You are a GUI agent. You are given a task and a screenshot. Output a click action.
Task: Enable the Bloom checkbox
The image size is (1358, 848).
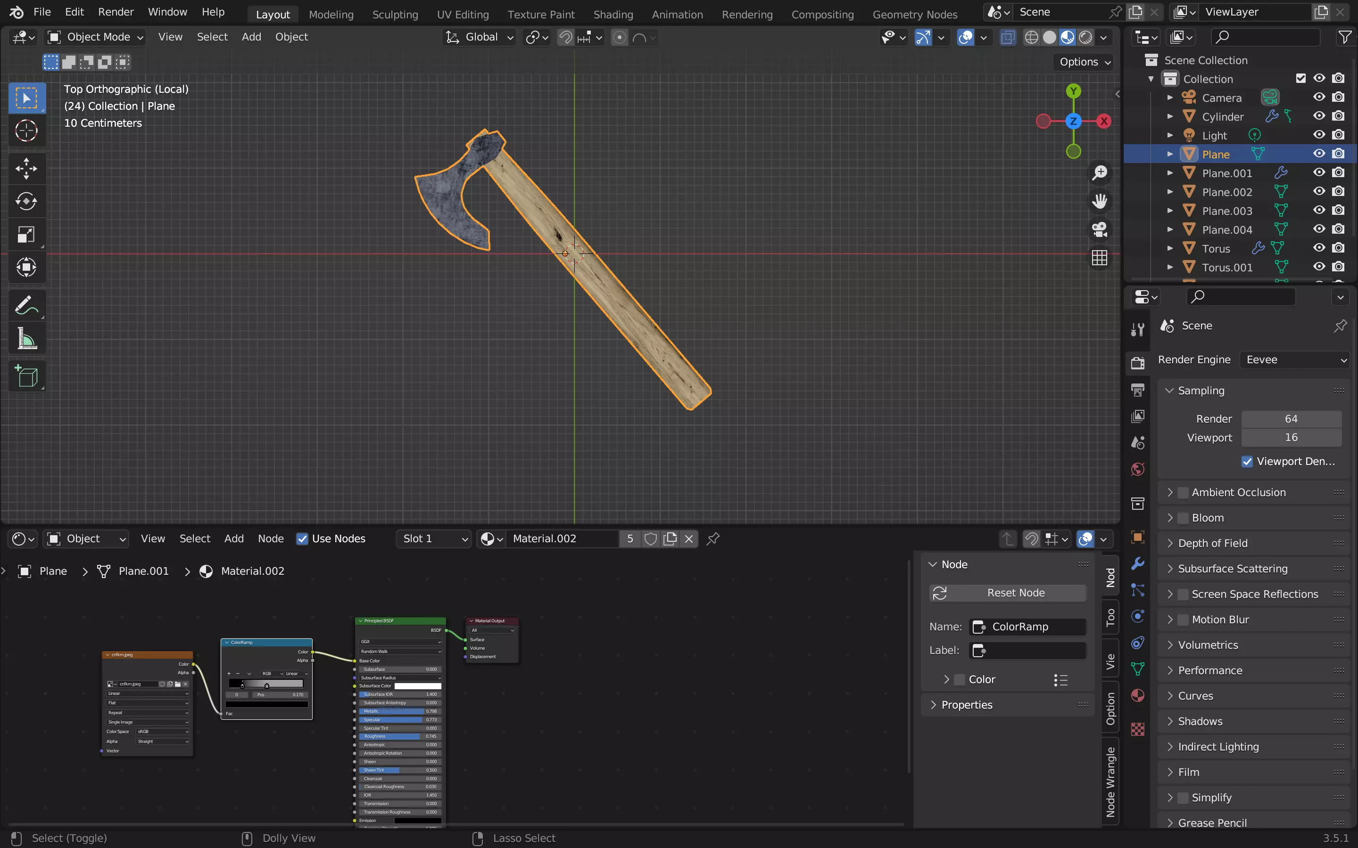1183,518
